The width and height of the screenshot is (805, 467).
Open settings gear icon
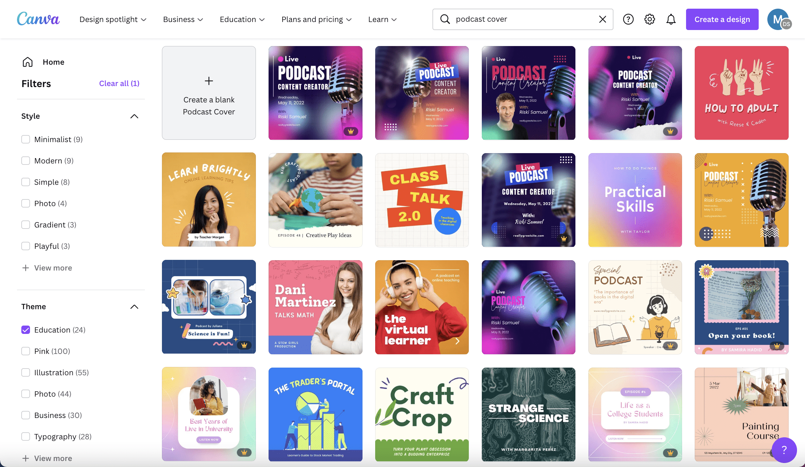(x=649, y=19)
